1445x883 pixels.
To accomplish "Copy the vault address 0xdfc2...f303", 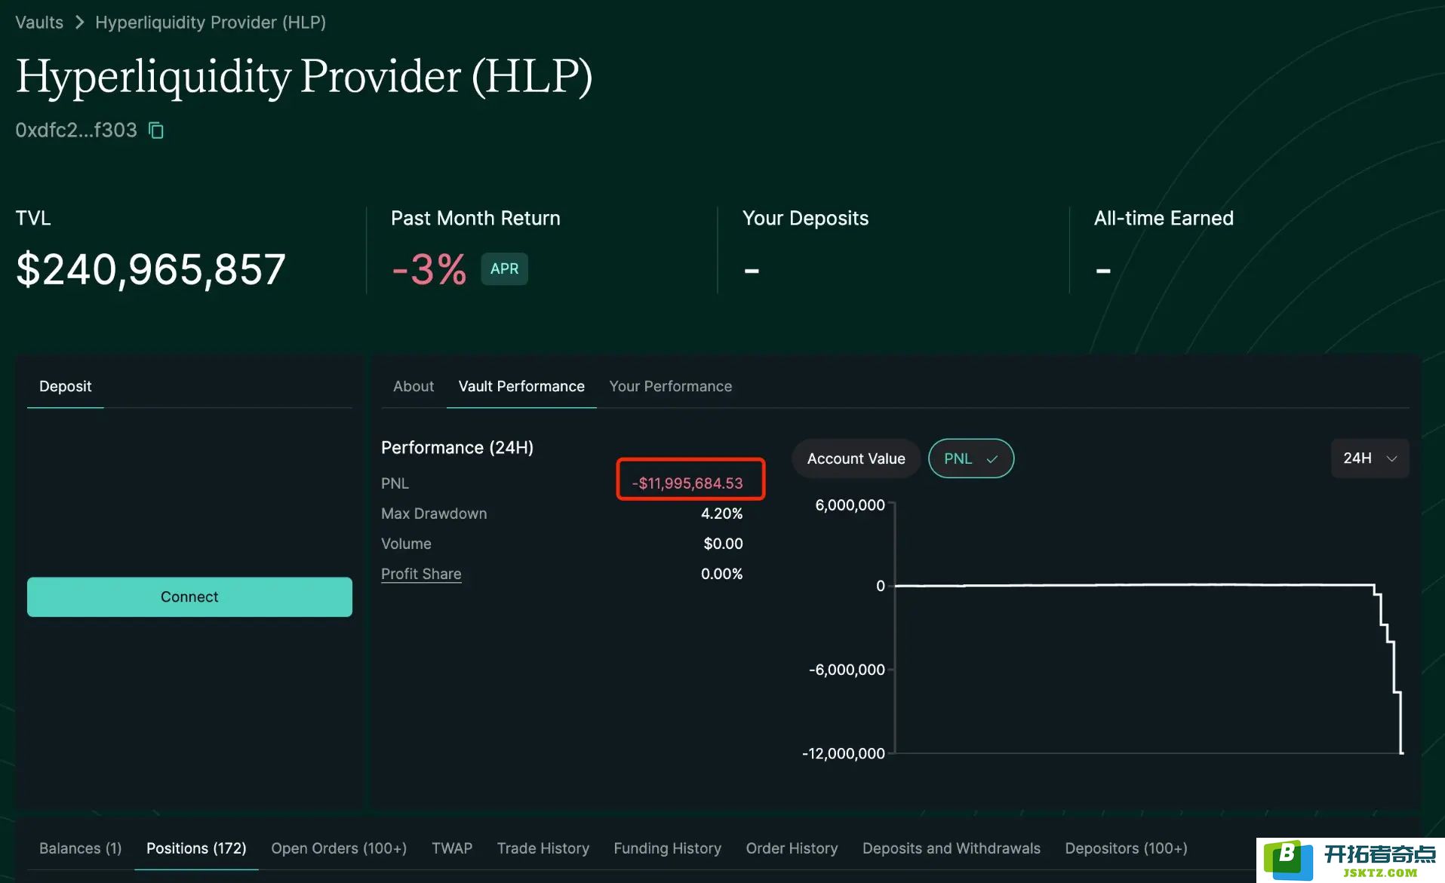I will 156,130.
